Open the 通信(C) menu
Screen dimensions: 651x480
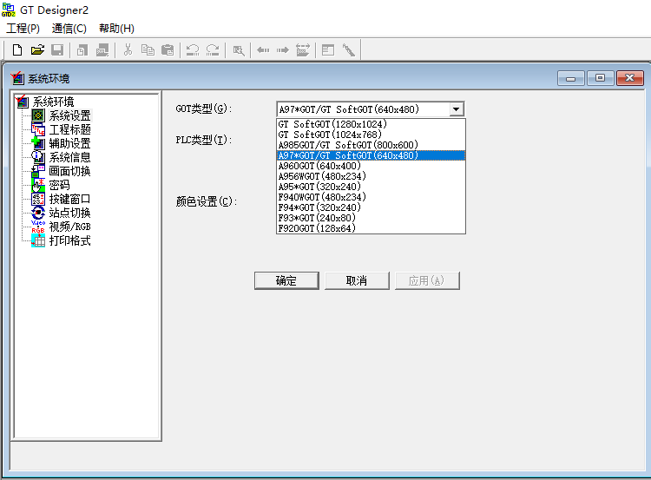coord(69,29)
